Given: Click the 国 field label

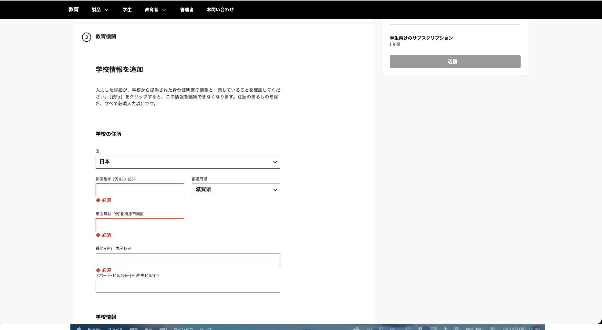Looking at the screenshot, I should 98,151.
